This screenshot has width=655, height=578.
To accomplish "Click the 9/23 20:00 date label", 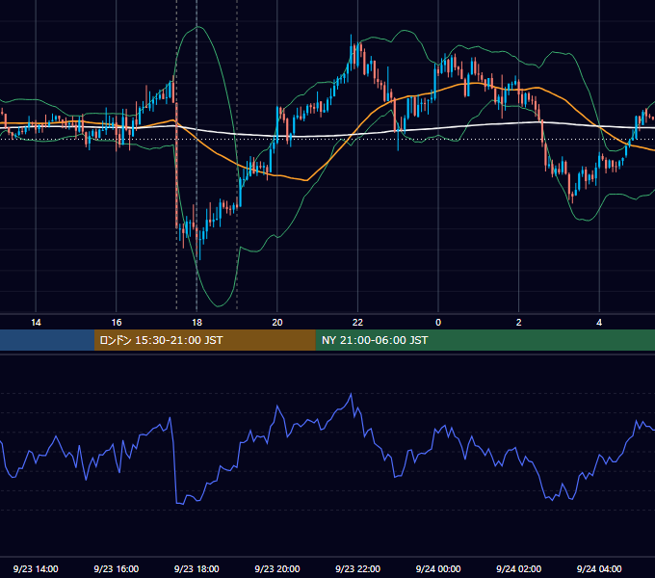I will [277, 568].
